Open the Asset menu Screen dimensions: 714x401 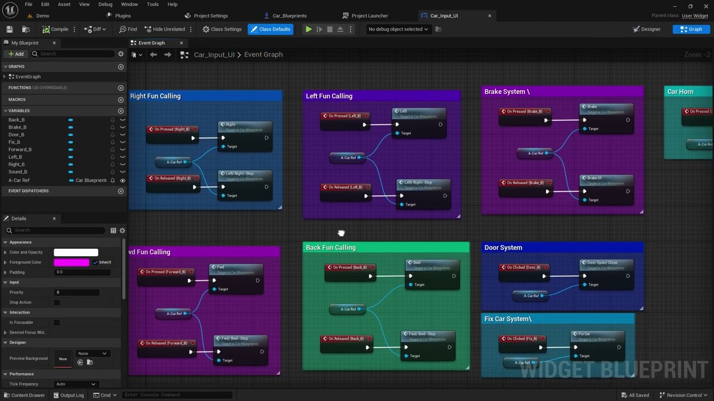point(64,4)
